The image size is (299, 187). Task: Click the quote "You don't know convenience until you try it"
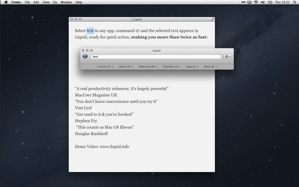(x=116, y=101)
